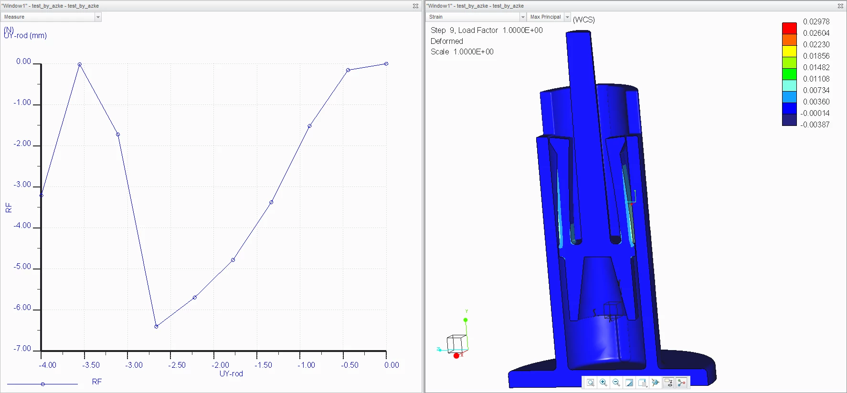Click the legend maximum value 0.02978
This screenshot has width=847, height=393.
click(816, 21)
